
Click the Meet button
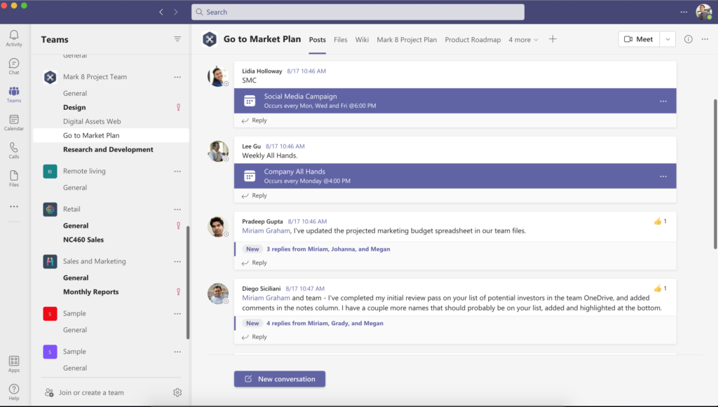[639, 39]
